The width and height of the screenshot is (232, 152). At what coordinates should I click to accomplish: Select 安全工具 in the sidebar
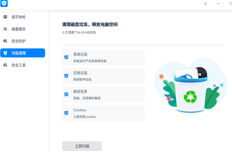click(x=19, y=65)
